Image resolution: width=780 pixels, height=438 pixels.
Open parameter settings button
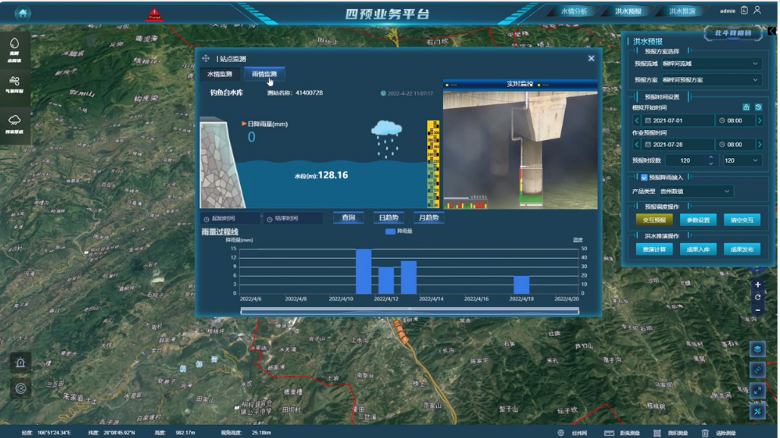pyautogui.click(x=698, y=219)
